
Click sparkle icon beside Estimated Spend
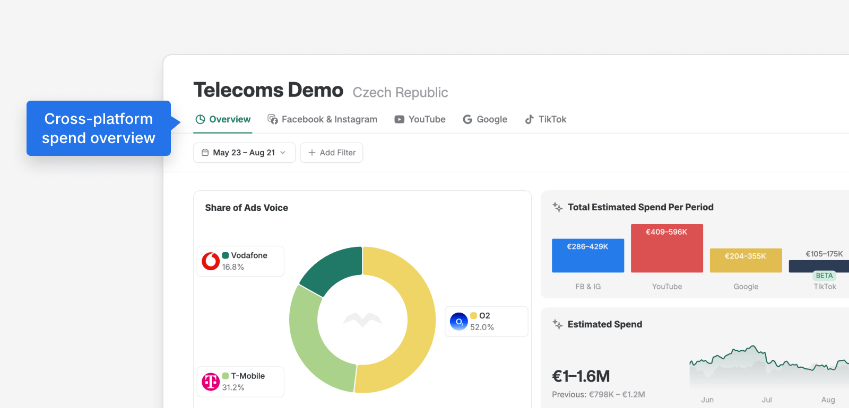click(x=557, y=324)
